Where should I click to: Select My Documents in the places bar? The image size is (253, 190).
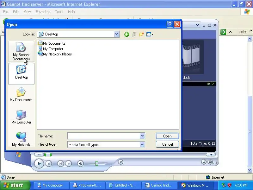click(21, 95)
